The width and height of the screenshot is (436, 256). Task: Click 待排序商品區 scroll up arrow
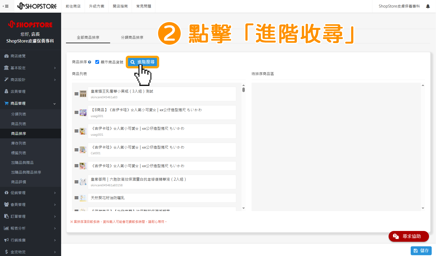(423, 85)
